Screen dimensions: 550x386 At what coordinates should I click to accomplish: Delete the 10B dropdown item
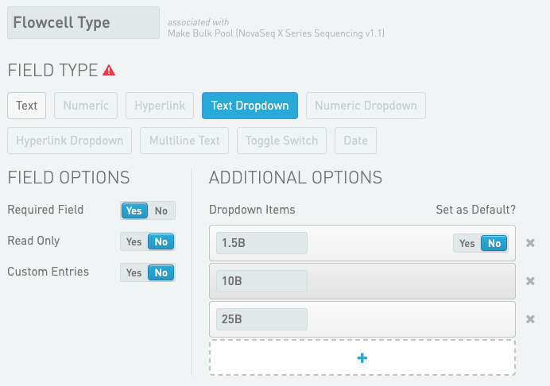[x=530, y=281]
